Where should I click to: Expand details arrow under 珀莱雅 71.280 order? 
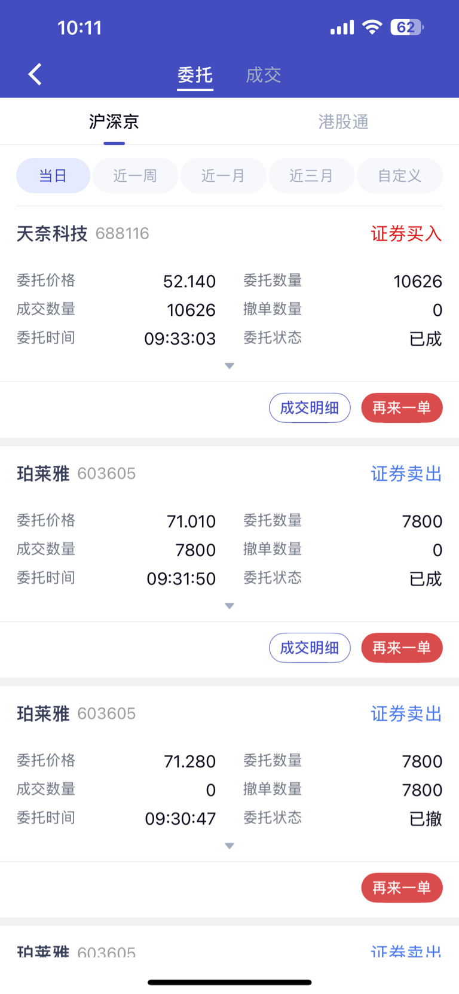pyautogui.click(x=229, y=846)
